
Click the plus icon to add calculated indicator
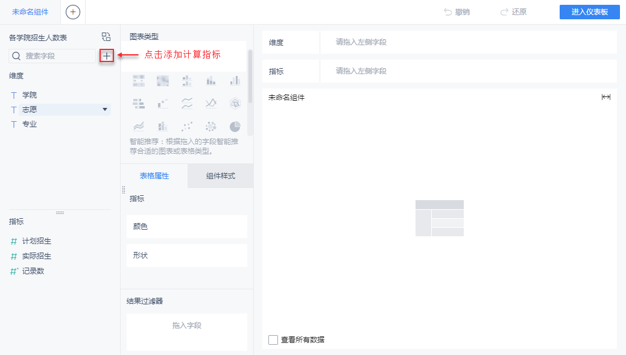click(x=107, y=56)
